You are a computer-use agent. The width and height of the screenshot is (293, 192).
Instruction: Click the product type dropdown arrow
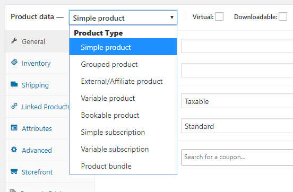tap(172, 18)
